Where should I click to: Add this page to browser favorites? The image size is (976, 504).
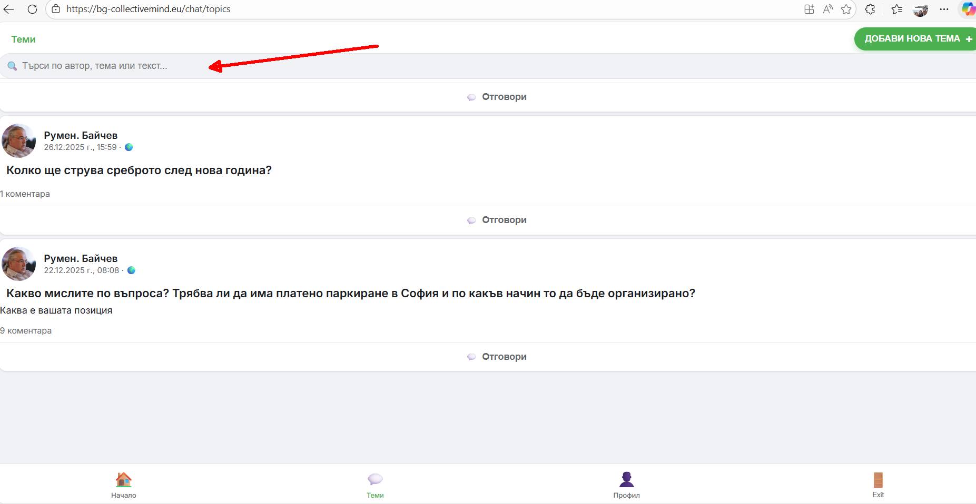846,9
